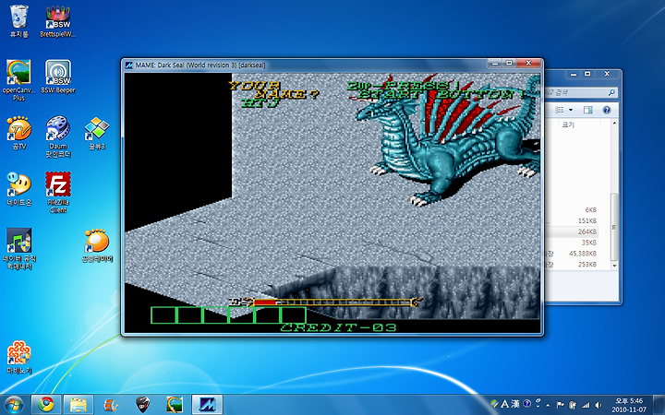Open the 곰TV desktop shortcut
The width and height of the screenshot is (665, 415).
(18, 133)
